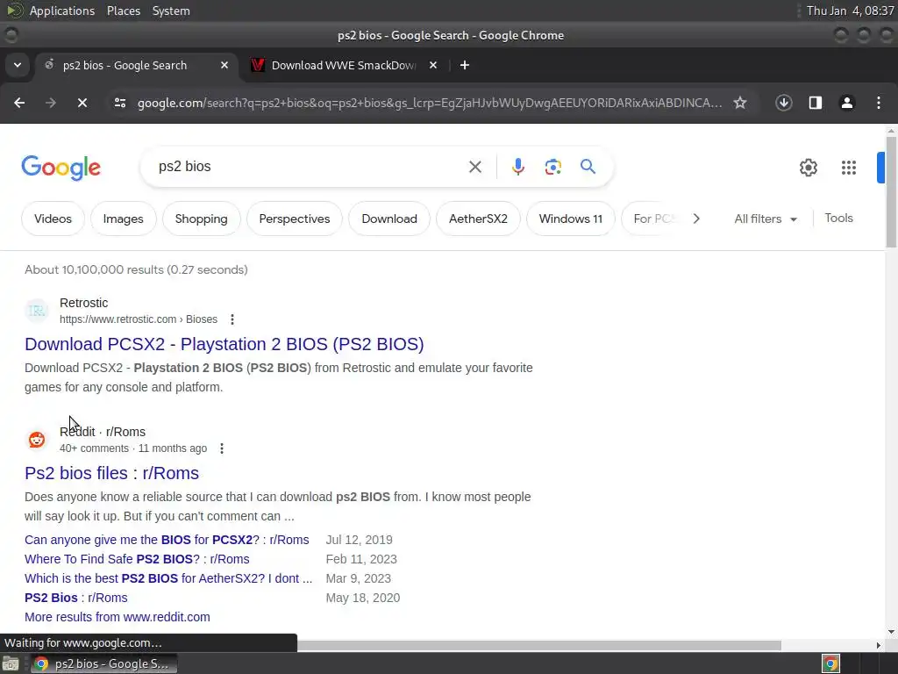The height and width of the screenshot is (674, 898).
Task: Click the Chrome address bar URL
Action: pos(430,103)
